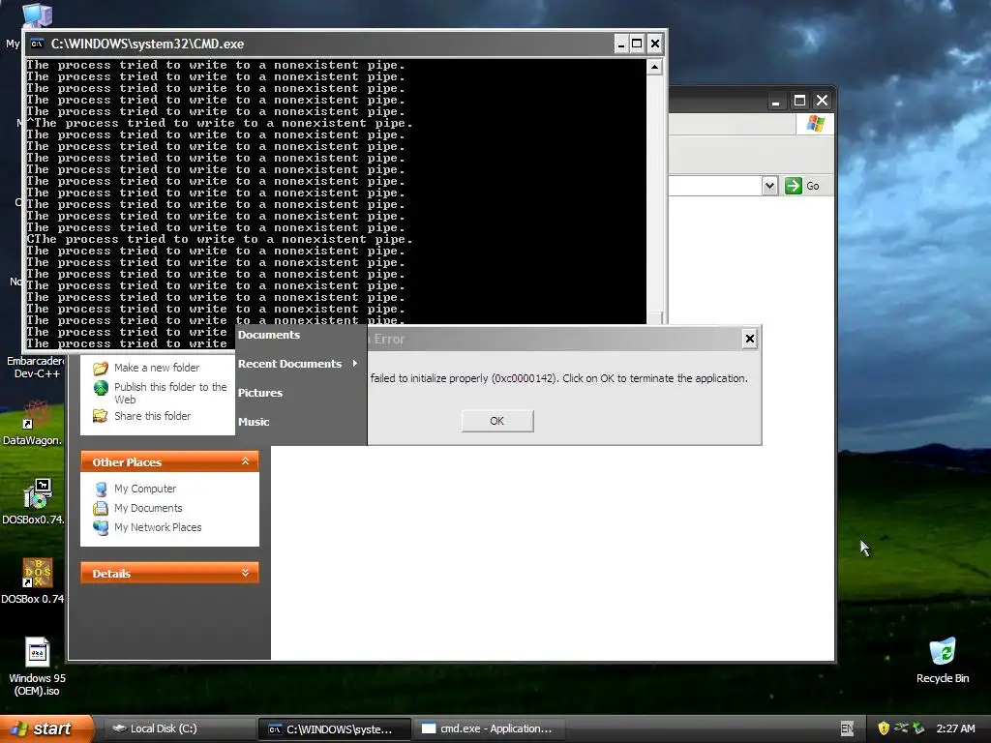Close the Explorer window
991x743 pixels.
click(823, 101)
